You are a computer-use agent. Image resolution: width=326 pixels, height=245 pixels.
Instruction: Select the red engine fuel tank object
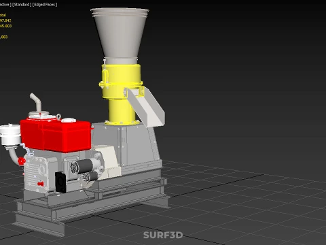click(56, 136)
